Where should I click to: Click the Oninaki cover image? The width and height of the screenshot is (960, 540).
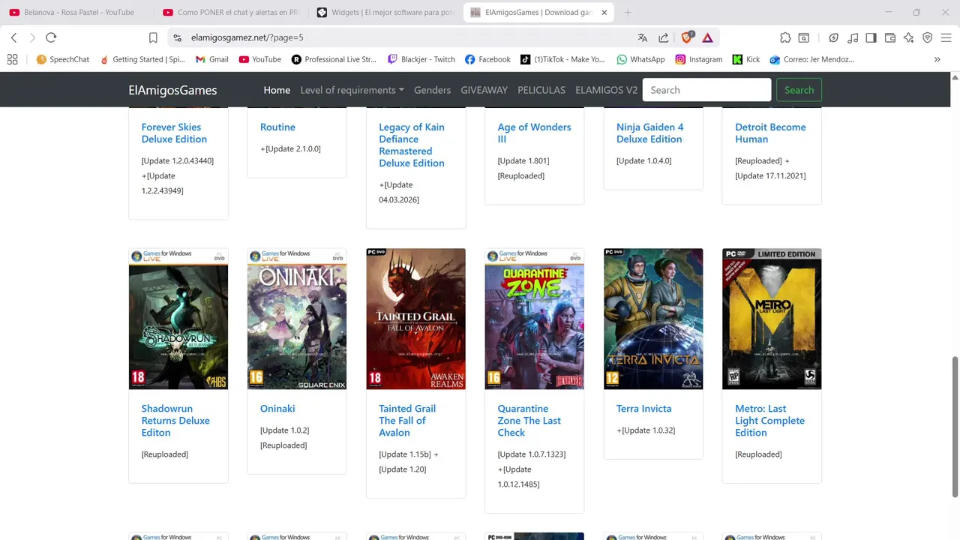point(297,319)
